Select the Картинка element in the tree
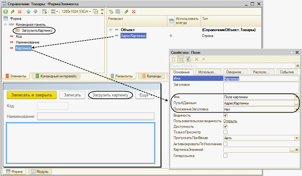Screen dimensions: 302x176 (x=23, y=48)
